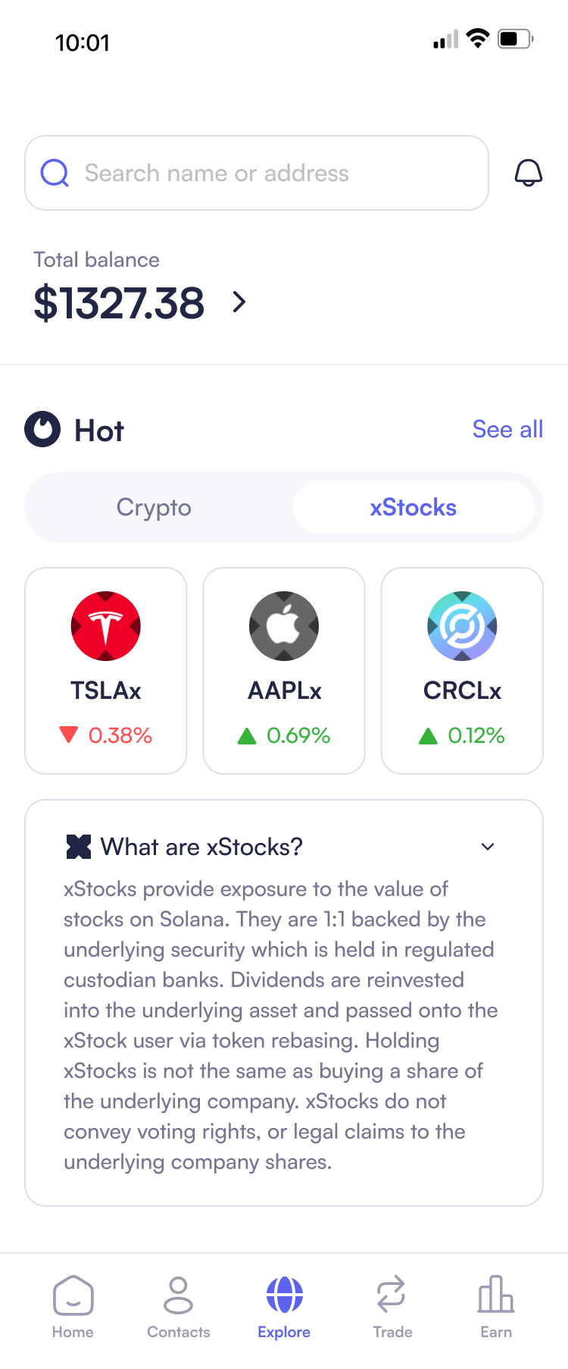This screenshot has height=1369, width=568.
Task: Open the $1327.38 total balance
Action: pyautogui.click(x=119, y=302)
